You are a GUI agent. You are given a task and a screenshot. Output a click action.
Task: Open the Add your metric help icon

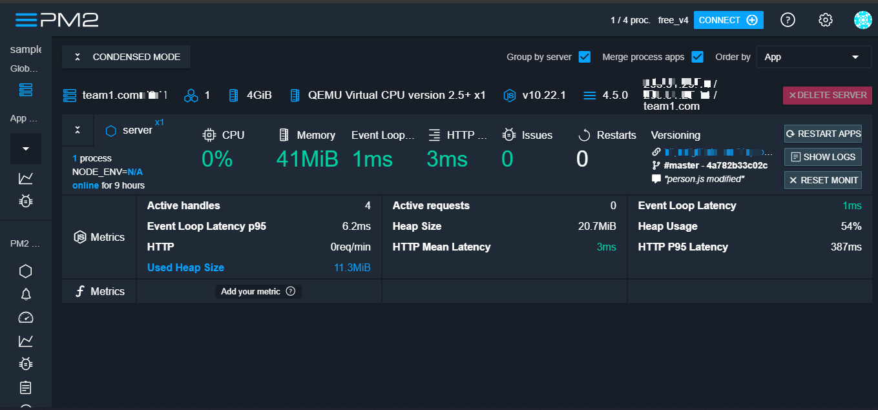point(291,291)
